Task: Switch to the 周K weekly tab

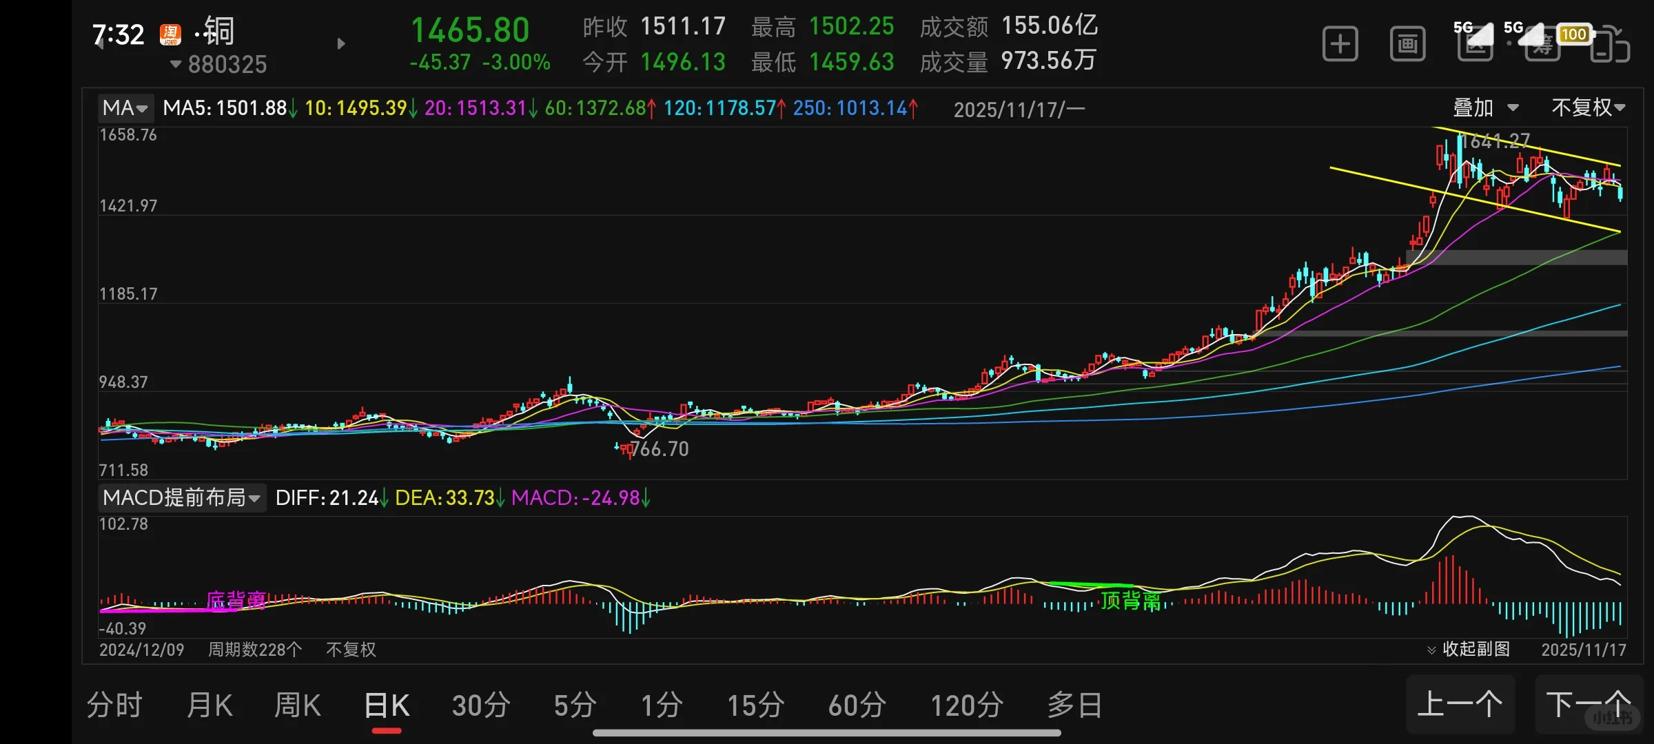Action: 297,705
